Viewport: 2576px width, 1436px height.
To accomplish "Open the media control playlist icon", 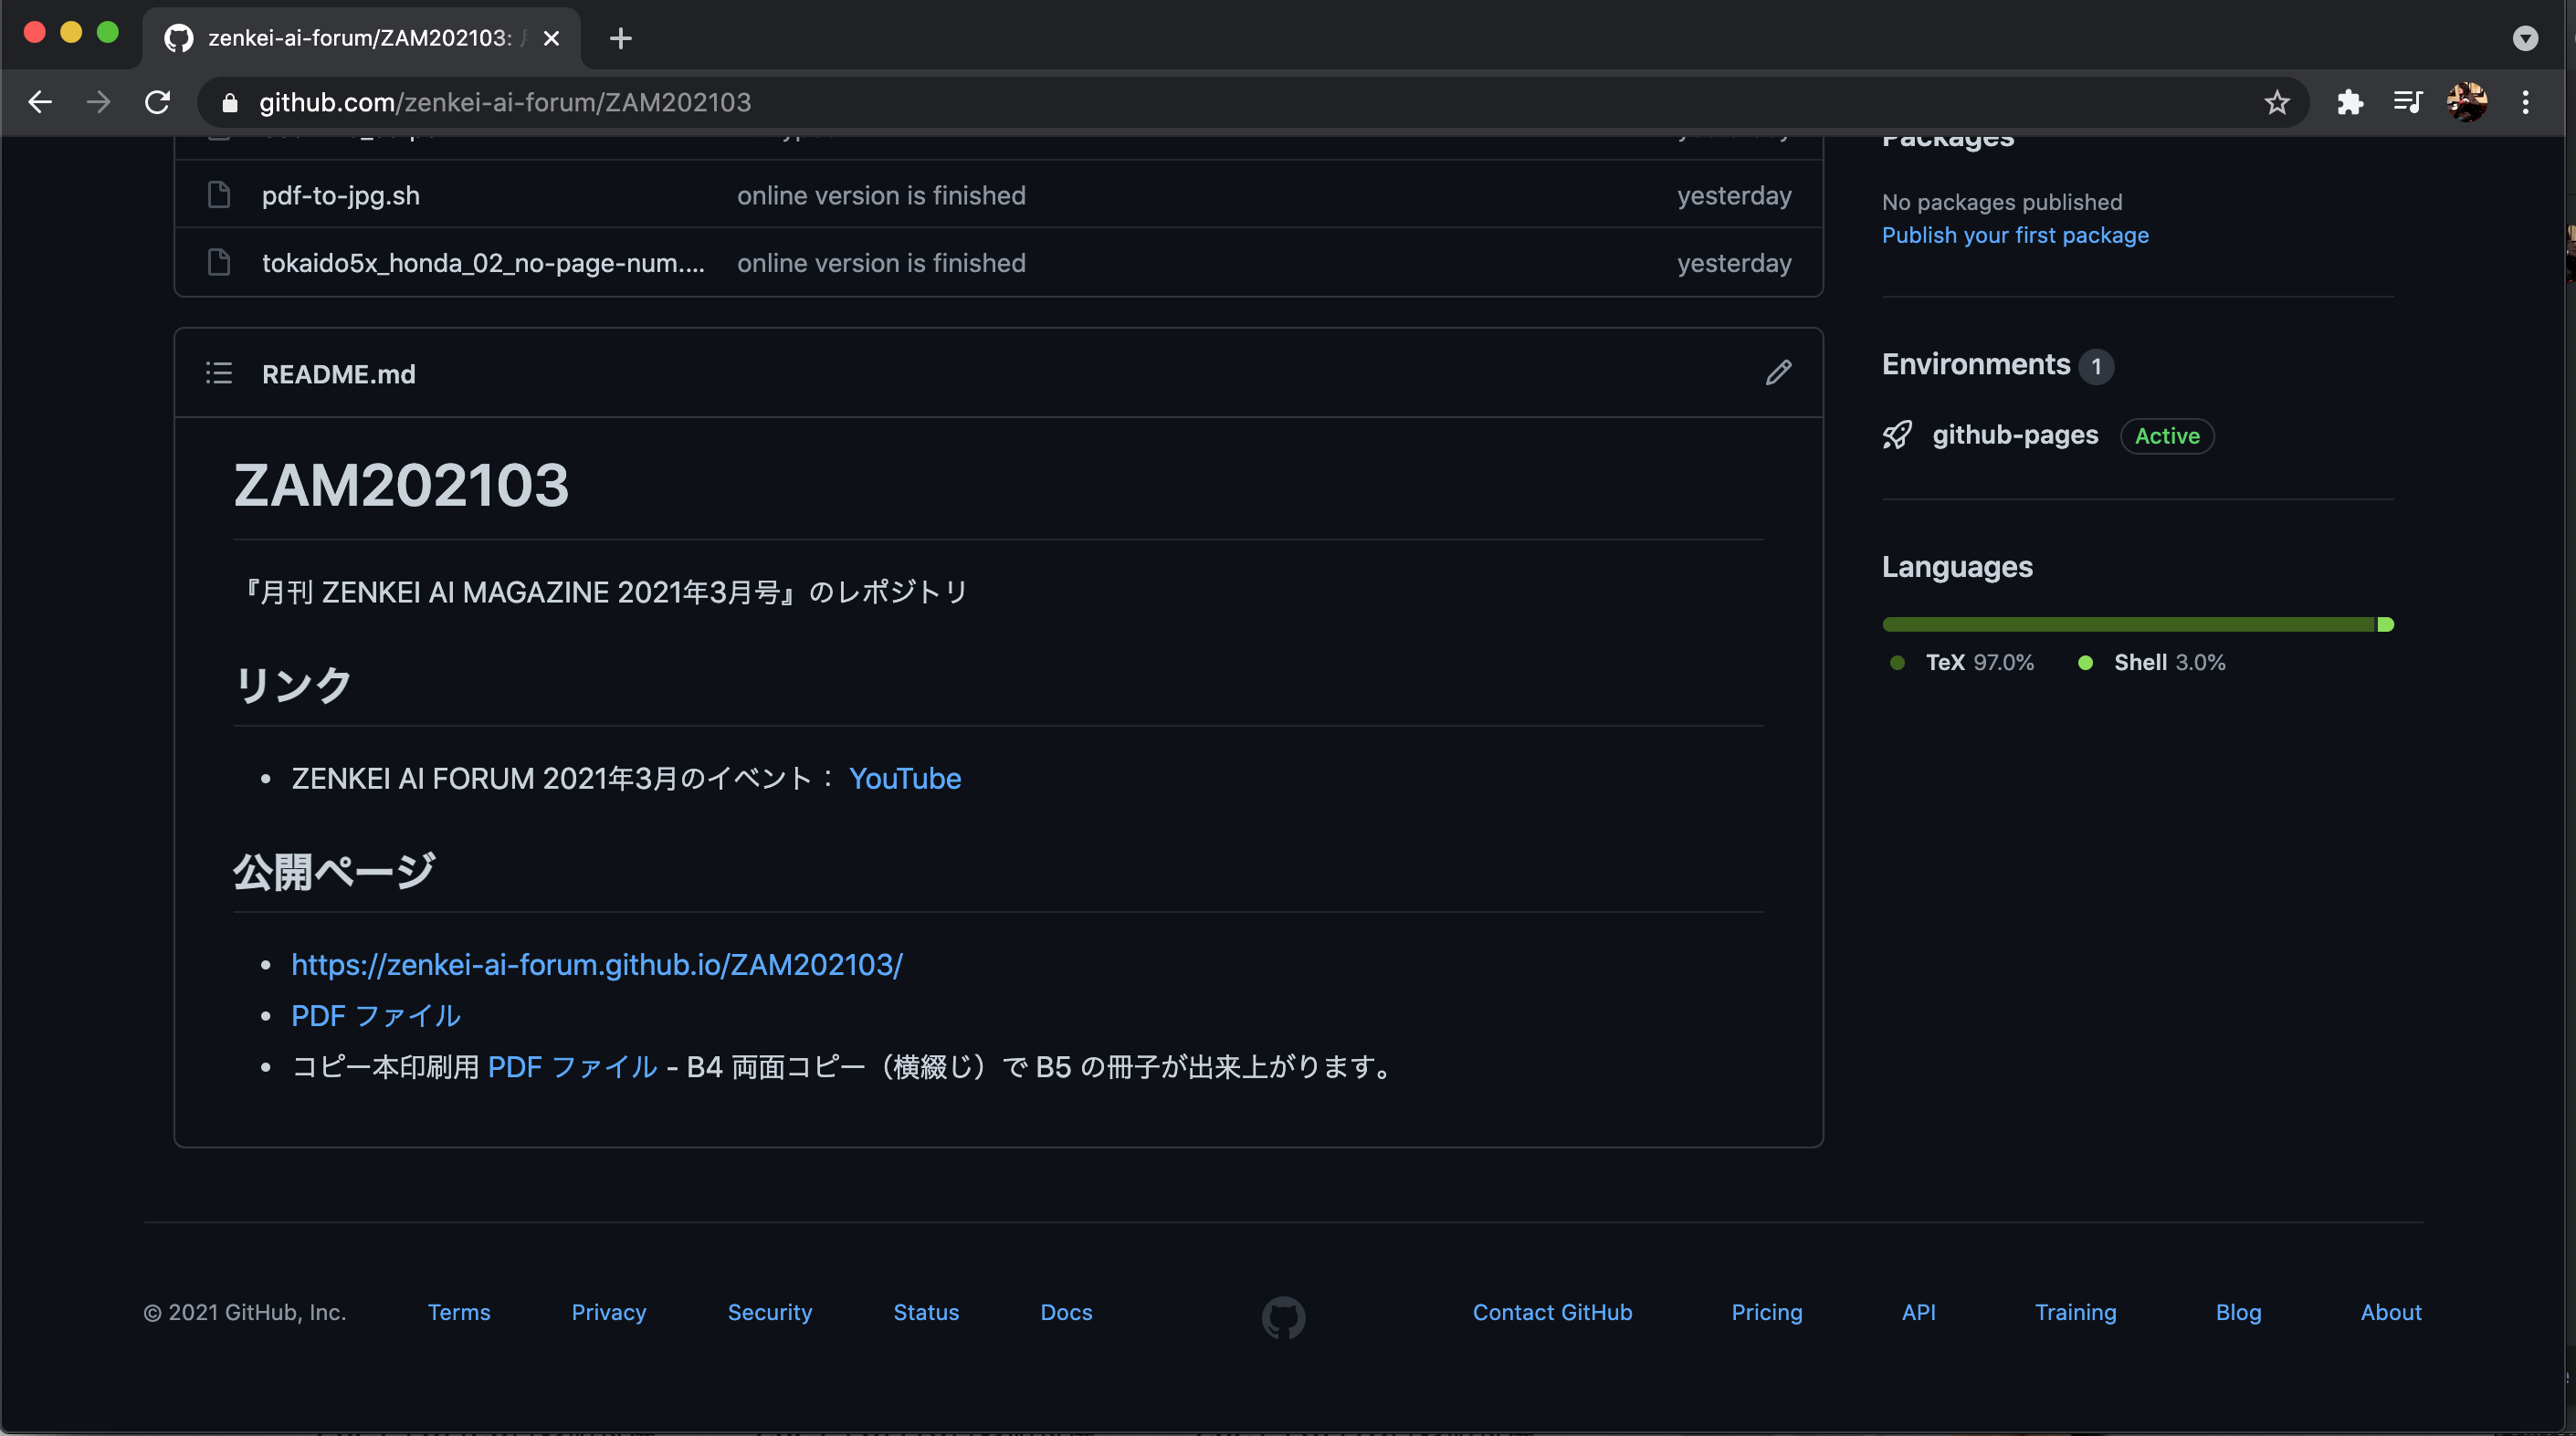I will pos(2408,102).
